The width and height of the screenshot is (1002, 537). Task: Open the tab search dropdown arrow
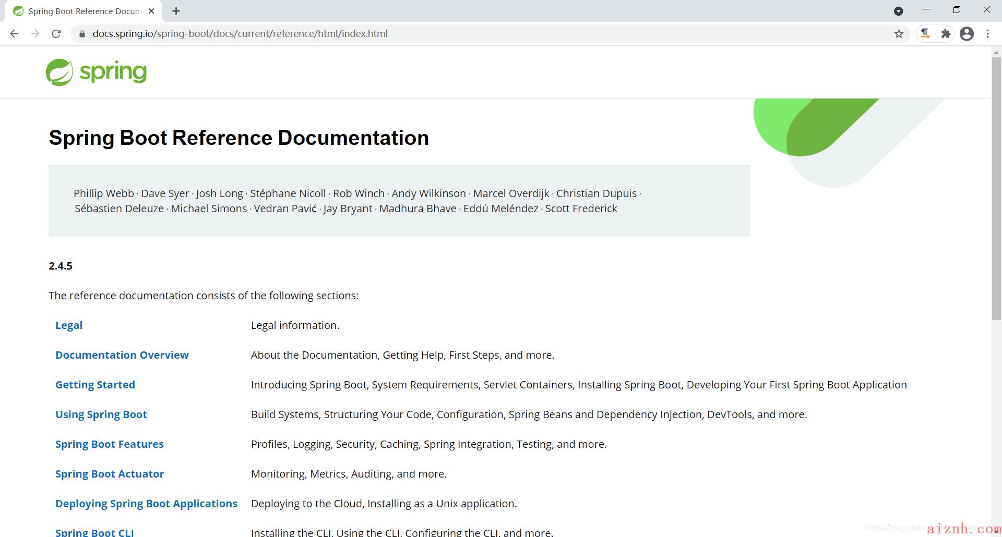tap(898, 11)
